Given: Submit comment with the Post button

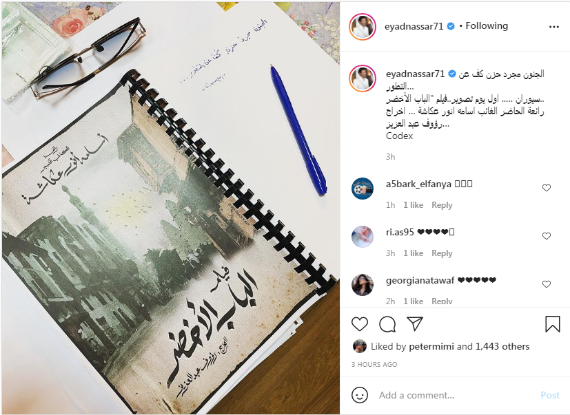Looking at the screenshot, I should coord(550,395).
